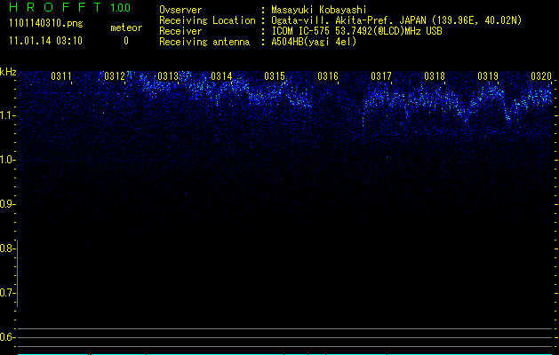
Task: Click the 0.7 kHz axis label
Action: pyautogui.click(x=7, y=293)
